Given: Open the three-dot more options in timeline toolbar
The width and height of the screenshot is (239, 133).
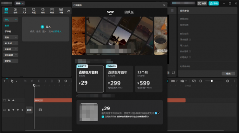Looking at the screenshot, I should pos(234,81).
